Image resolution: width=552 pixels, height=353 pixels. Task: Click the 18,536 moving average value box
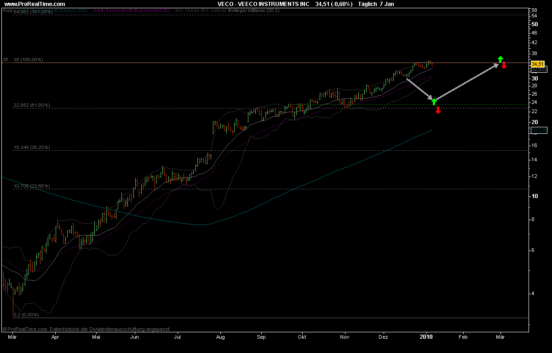point(539,131)
